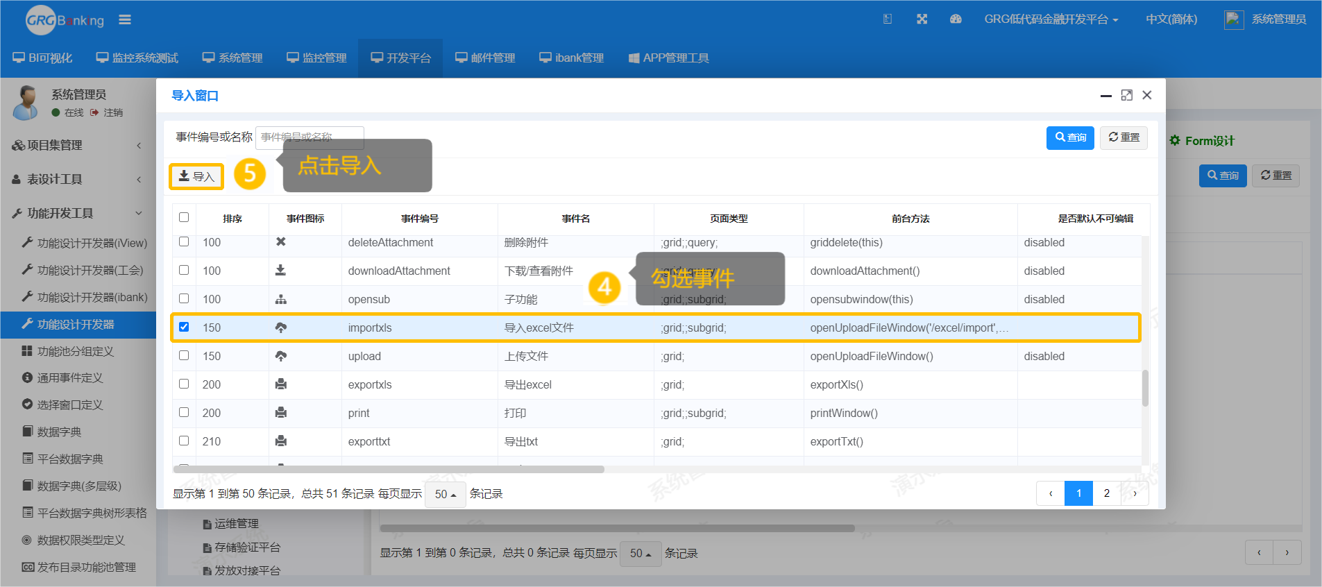Open the 中文(简体) language selector
Screen dimensions: 1322x587
[1171, 19]
